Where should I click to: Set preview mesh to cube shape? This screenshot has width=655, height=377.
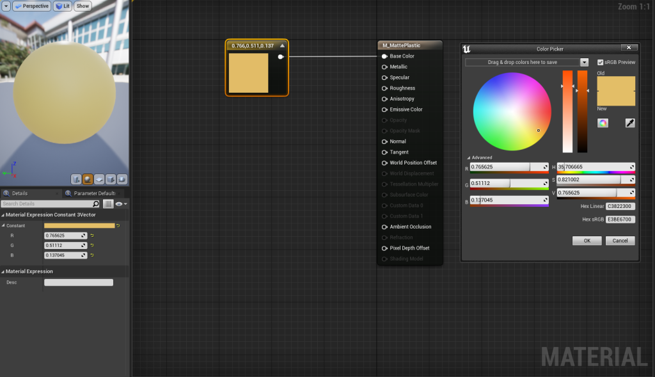[x=111, y=179]
